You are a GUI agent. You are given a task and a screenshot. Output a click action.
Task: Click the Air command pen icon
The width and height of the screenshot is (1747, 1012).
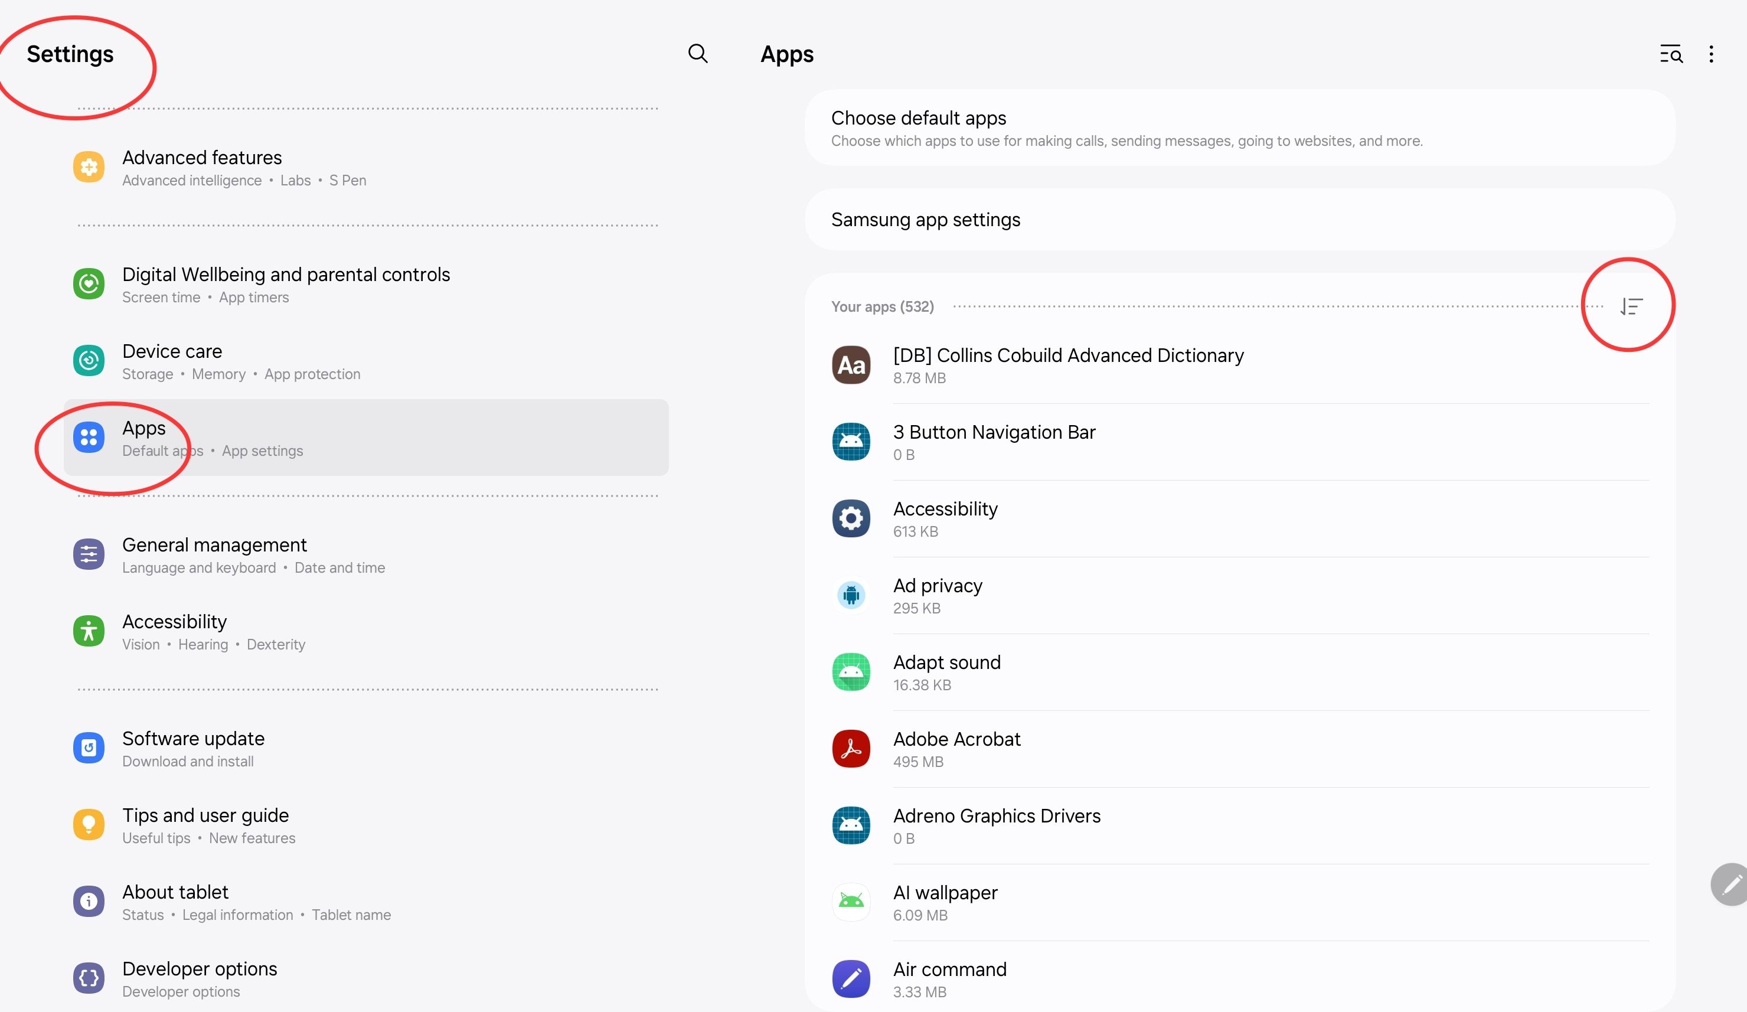click(x=851, y=978)
